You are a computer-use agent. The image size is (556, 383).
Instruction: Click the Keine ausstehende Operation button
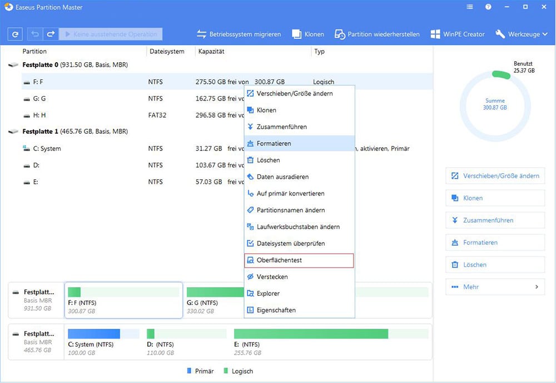[x=111, y=34]
